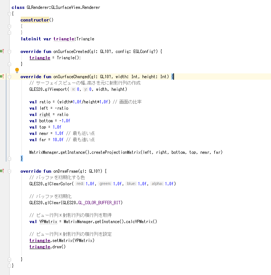Click closing fold marker of onSurfaceCreated
Image resolution: width=271 pixels, height=275 pixels.
click(x=10, y=64)
